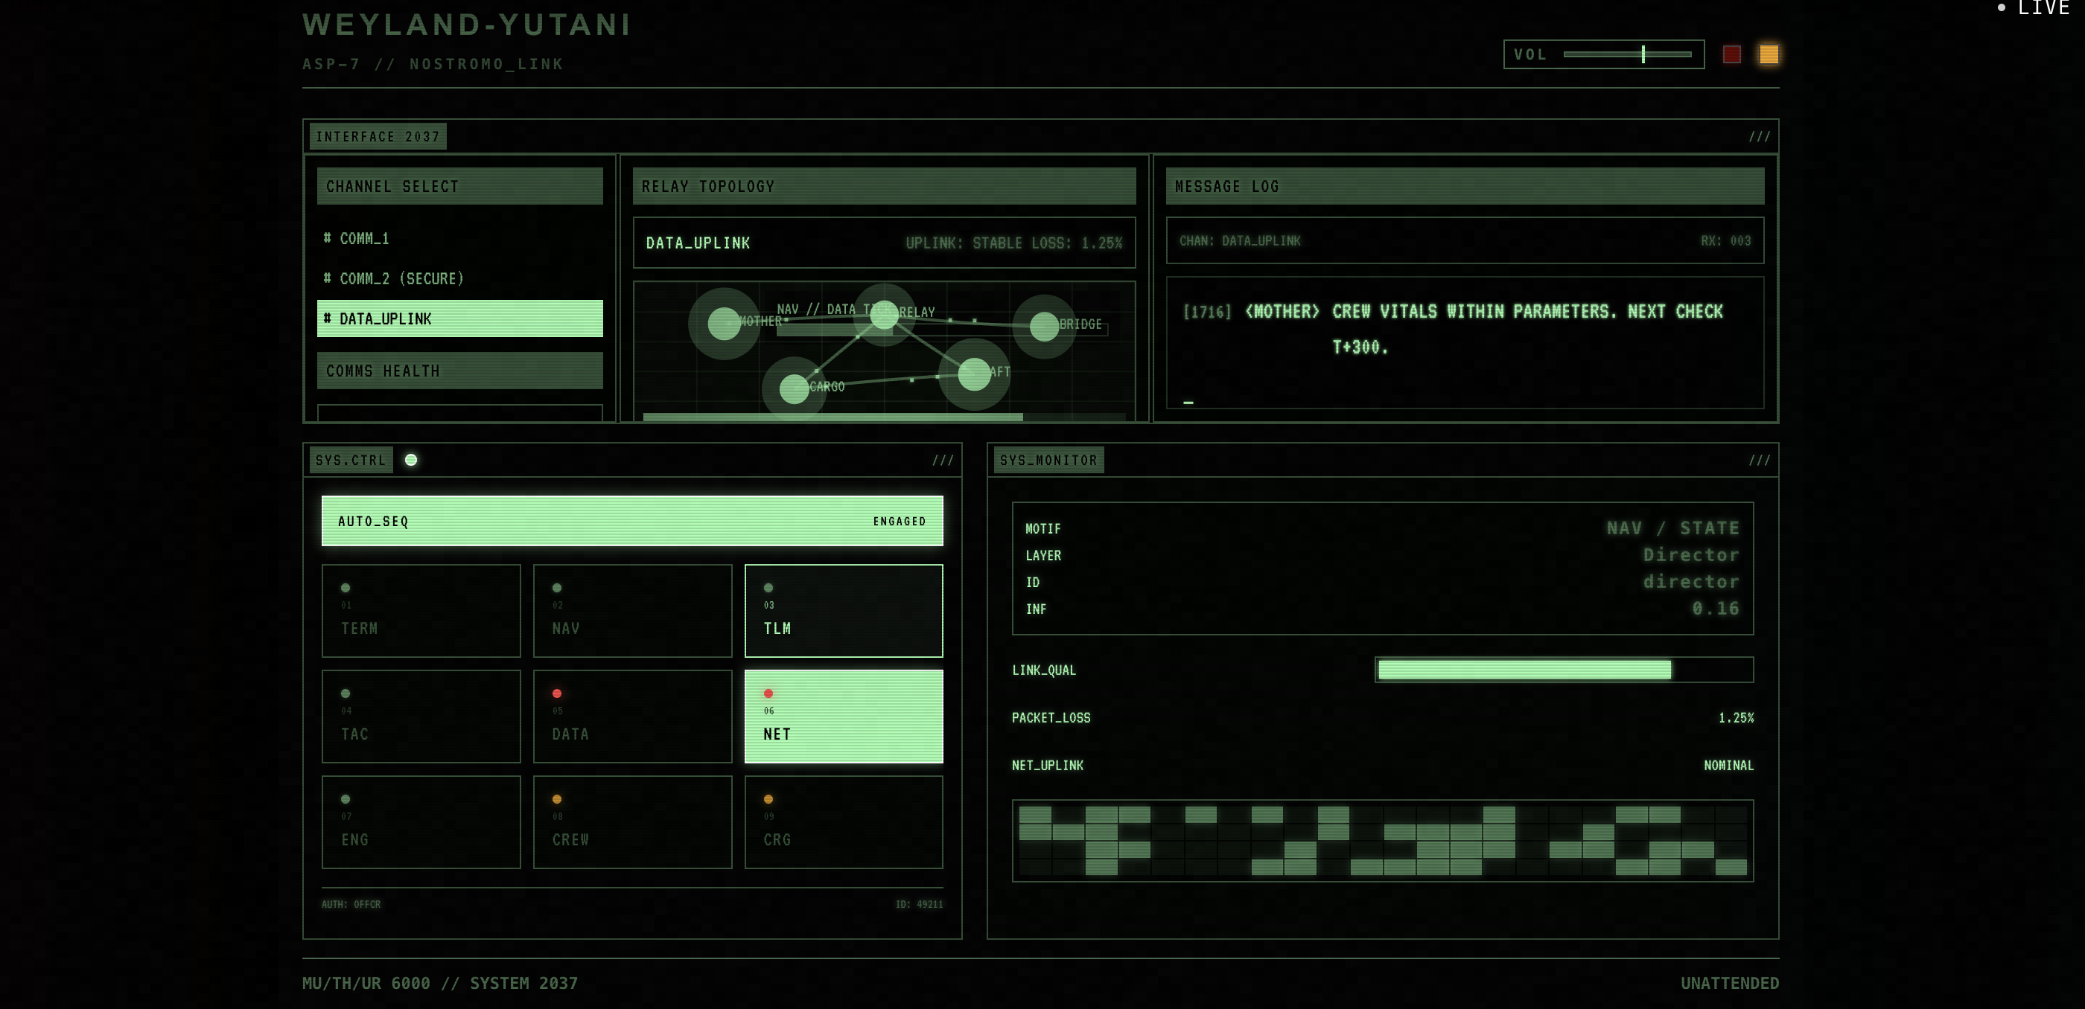2085x1009 pixels.
Task: Enable the 03 TLM pad
Action: (x=844, y=610)
